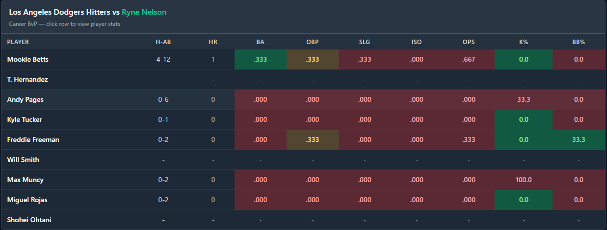Image resolution: width=607 pixels, height=230 pixels.
Task: View Andy Pages player stats
Action: click(26, 99)
